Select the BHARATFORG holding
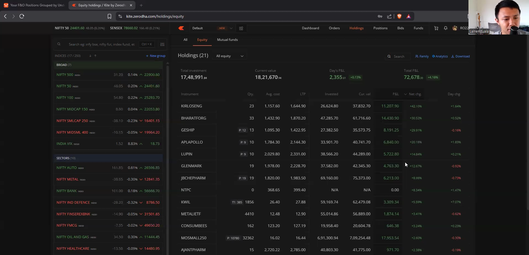Image resolution: width=529 pixels, height=255 pixels. click(x=193, y=118)
